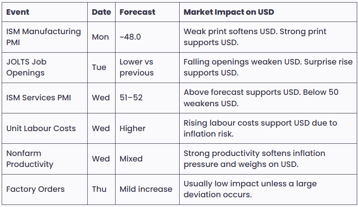358x207 pixels.
Task: Click the Event column header
Action: click(18, 12)
